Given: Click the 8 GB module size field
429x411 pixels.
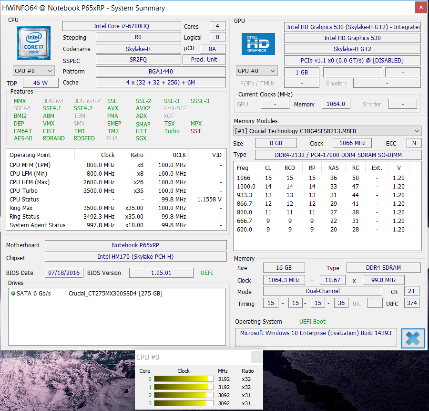Looking at the screenshot, I should [276, 143].
